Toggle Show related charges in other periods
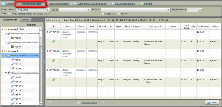Screen dimensions: 222x107 click(10, 14)
